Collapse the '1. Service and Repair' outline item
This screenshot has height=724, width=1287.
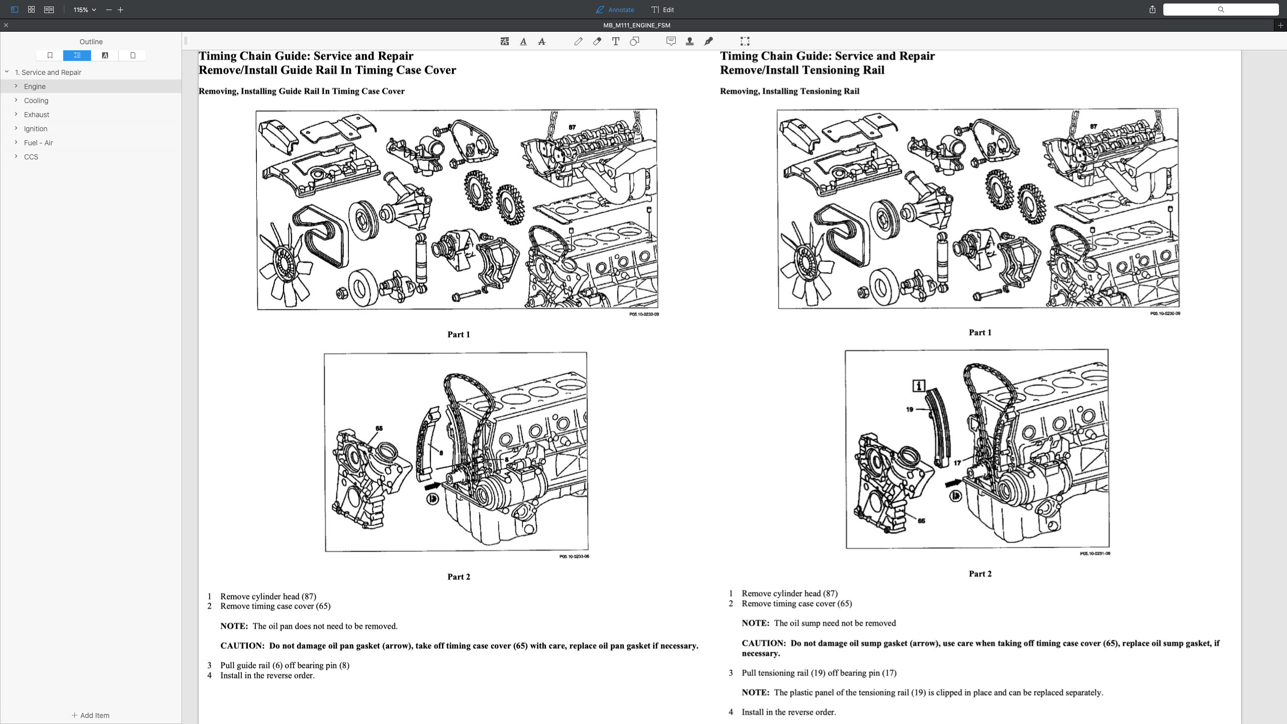(7, 72)
